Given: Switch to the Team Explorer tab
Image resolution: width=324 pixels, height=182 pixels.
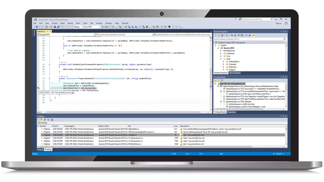Looking at the screenshot, I should [x=235, y=73].
